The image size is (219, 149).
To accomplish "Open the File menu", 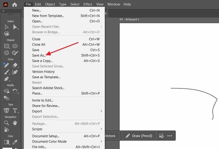I will 28,4.
